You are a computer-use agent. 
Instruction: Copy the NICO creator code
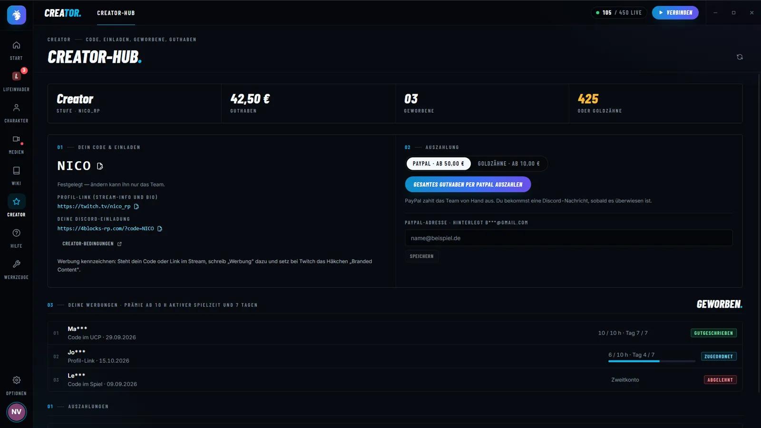(x=100, y=166)
